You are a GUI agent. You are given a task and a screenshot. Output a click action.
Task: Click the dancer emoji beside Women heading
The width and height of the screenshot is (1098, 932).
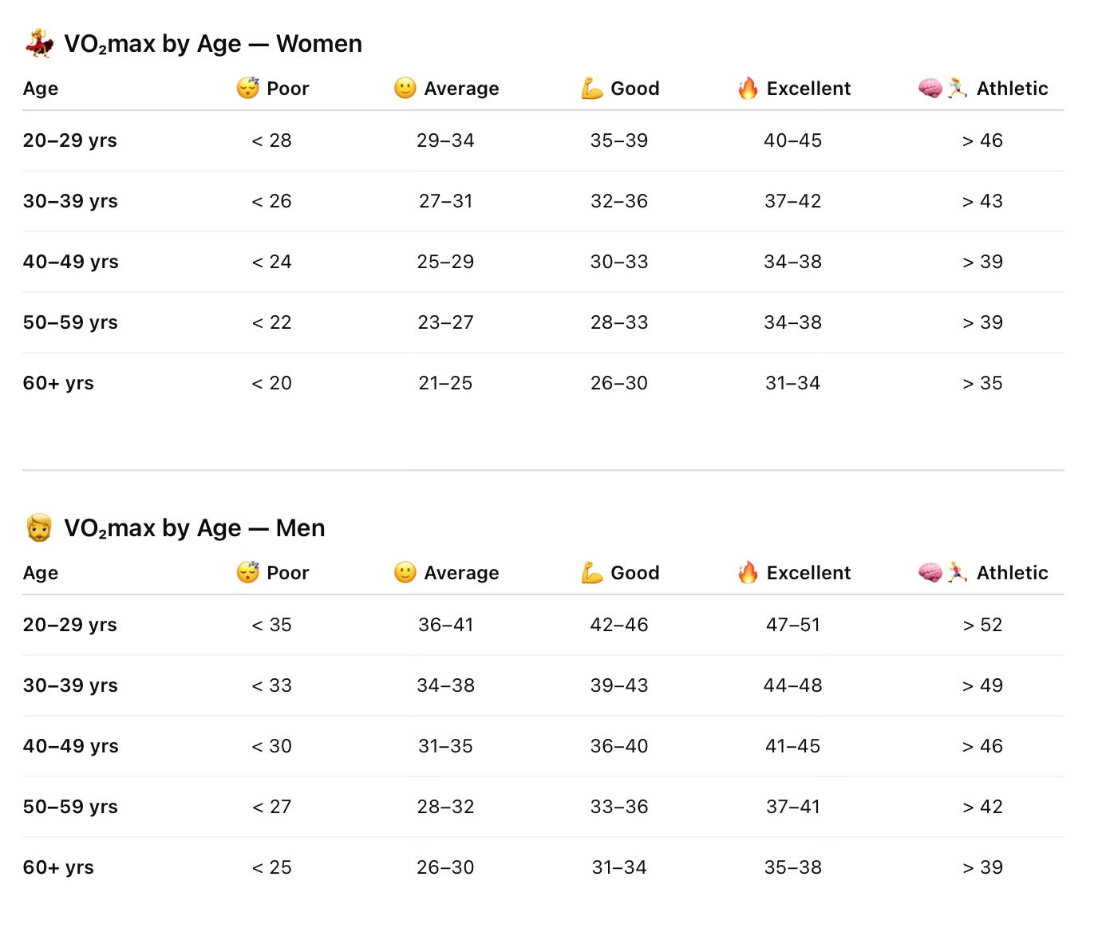[x=39, y=43]
